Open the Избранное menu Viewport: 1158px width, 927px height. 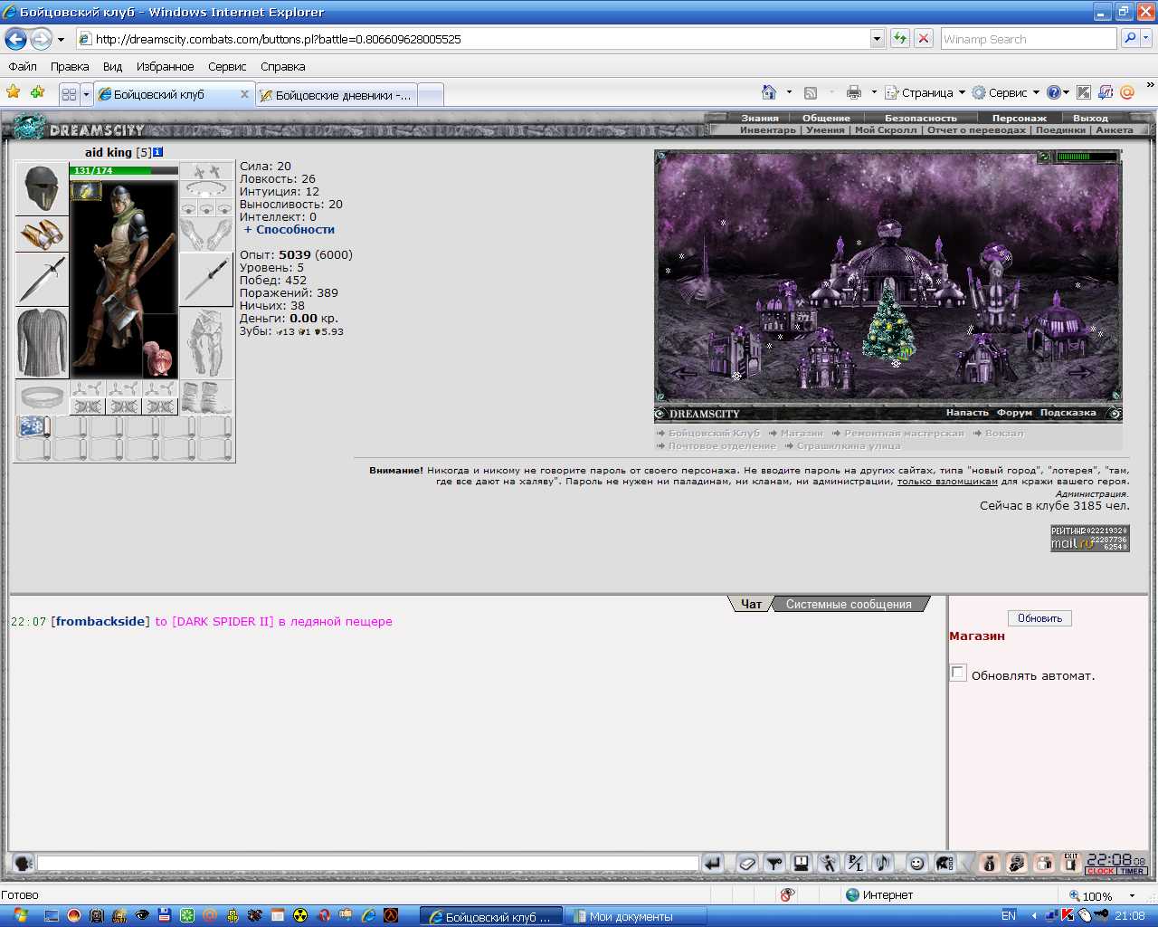pos(165,66)
